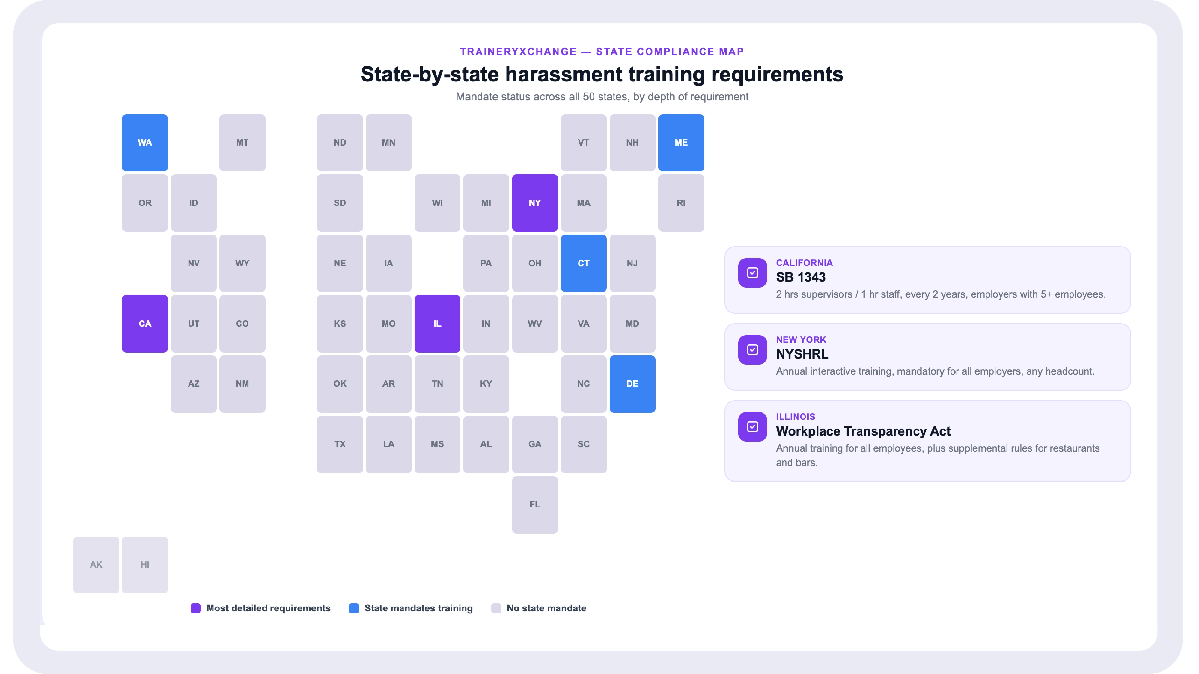1199x674 pixels.
Task: Pick the AR state tile
Action: tap(389, 384)
